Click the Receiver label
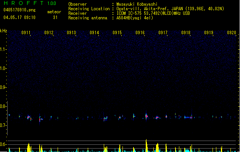Screen dimensions: 240x152 pyautogui.click(x=77, y=13)
